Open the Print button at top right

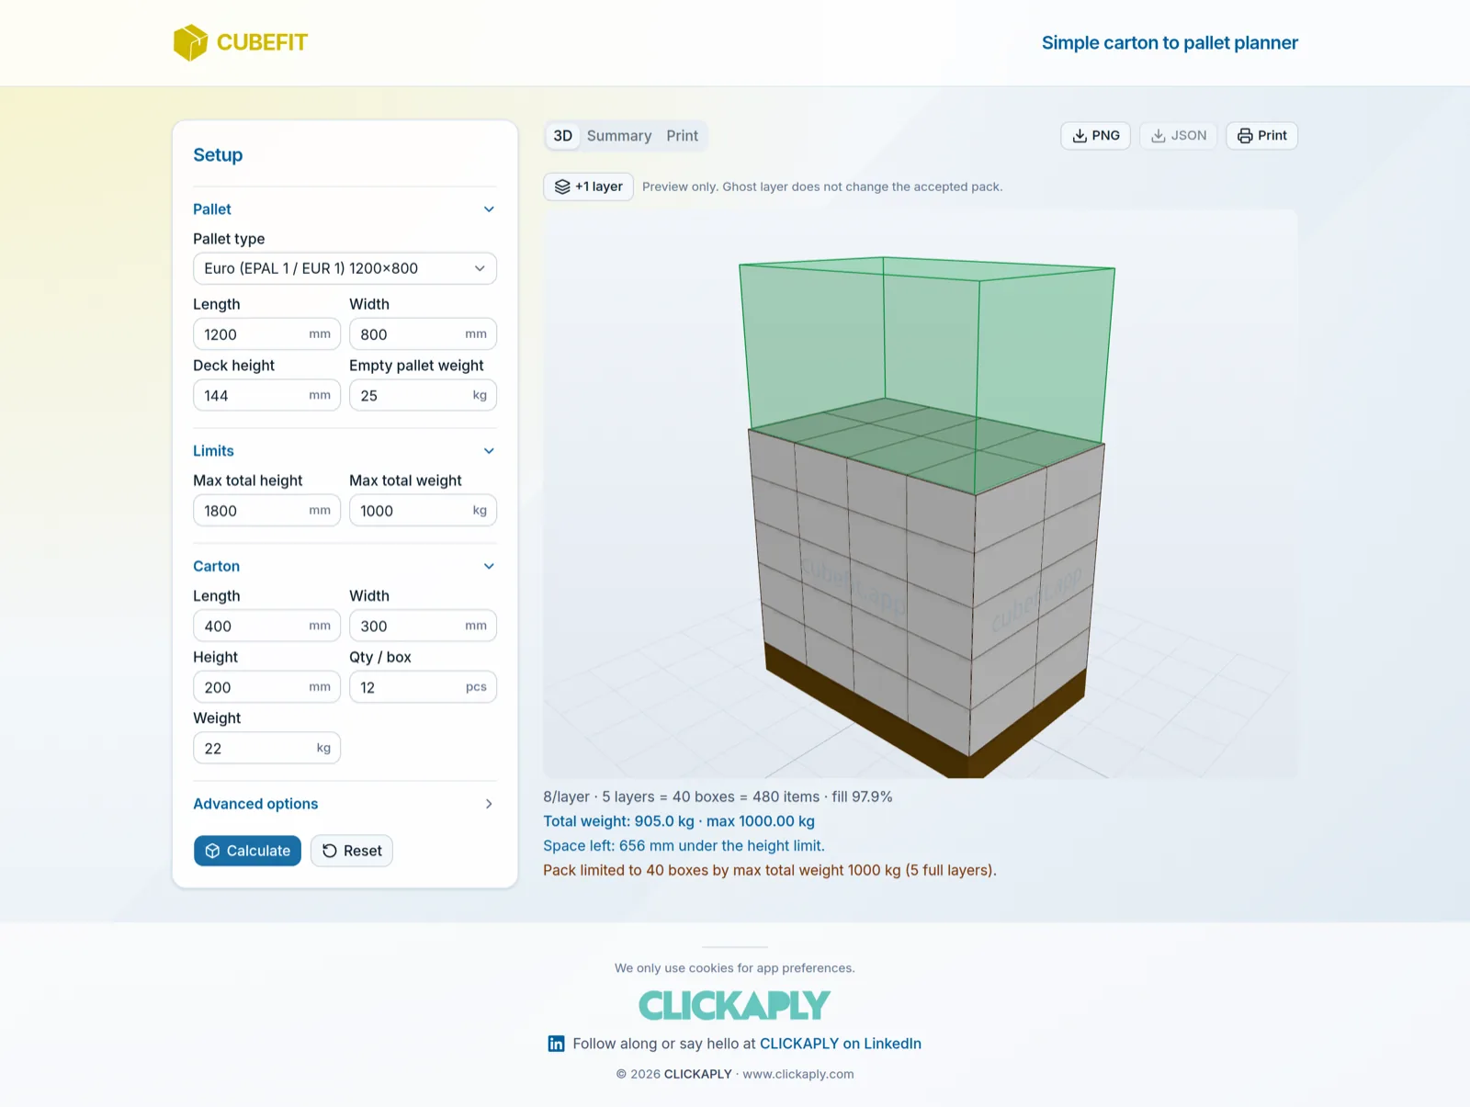[x=1261, y=136]
